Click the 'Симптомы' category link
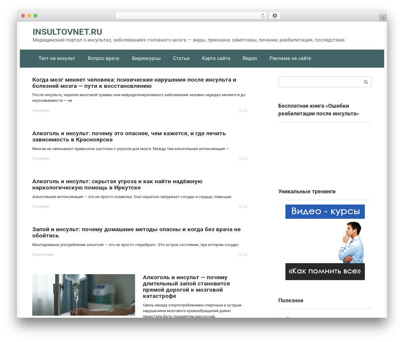This screenshot has height=342, width=404. (43, 254)
